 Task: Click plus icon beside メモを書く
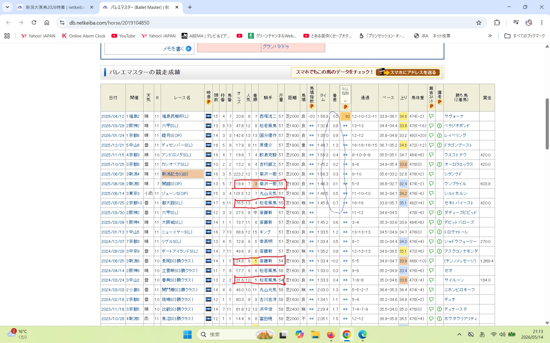tap(188, 49)
